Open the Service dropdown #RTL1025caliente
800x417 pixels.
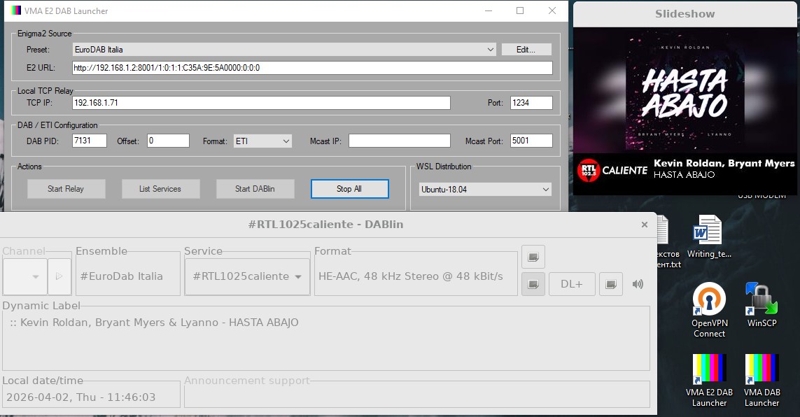[247, 276]
